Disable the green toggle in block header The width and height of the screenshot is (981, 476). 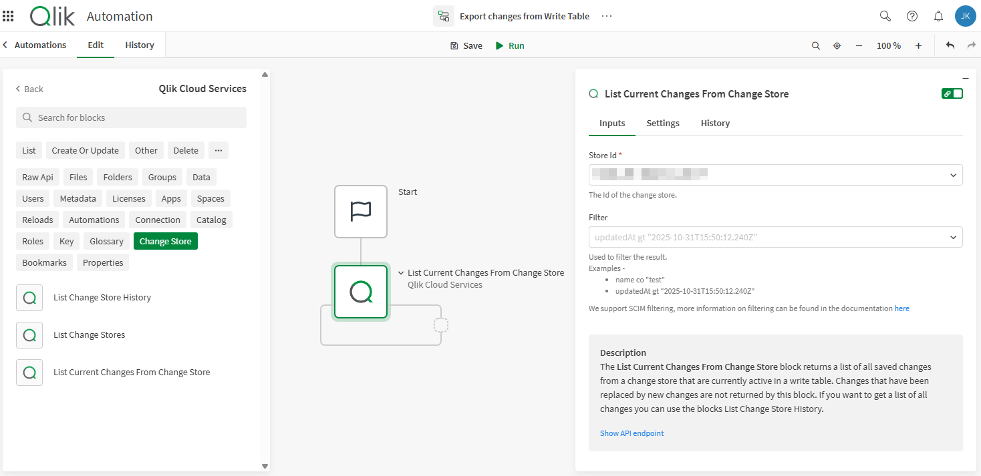pos(952,93)
